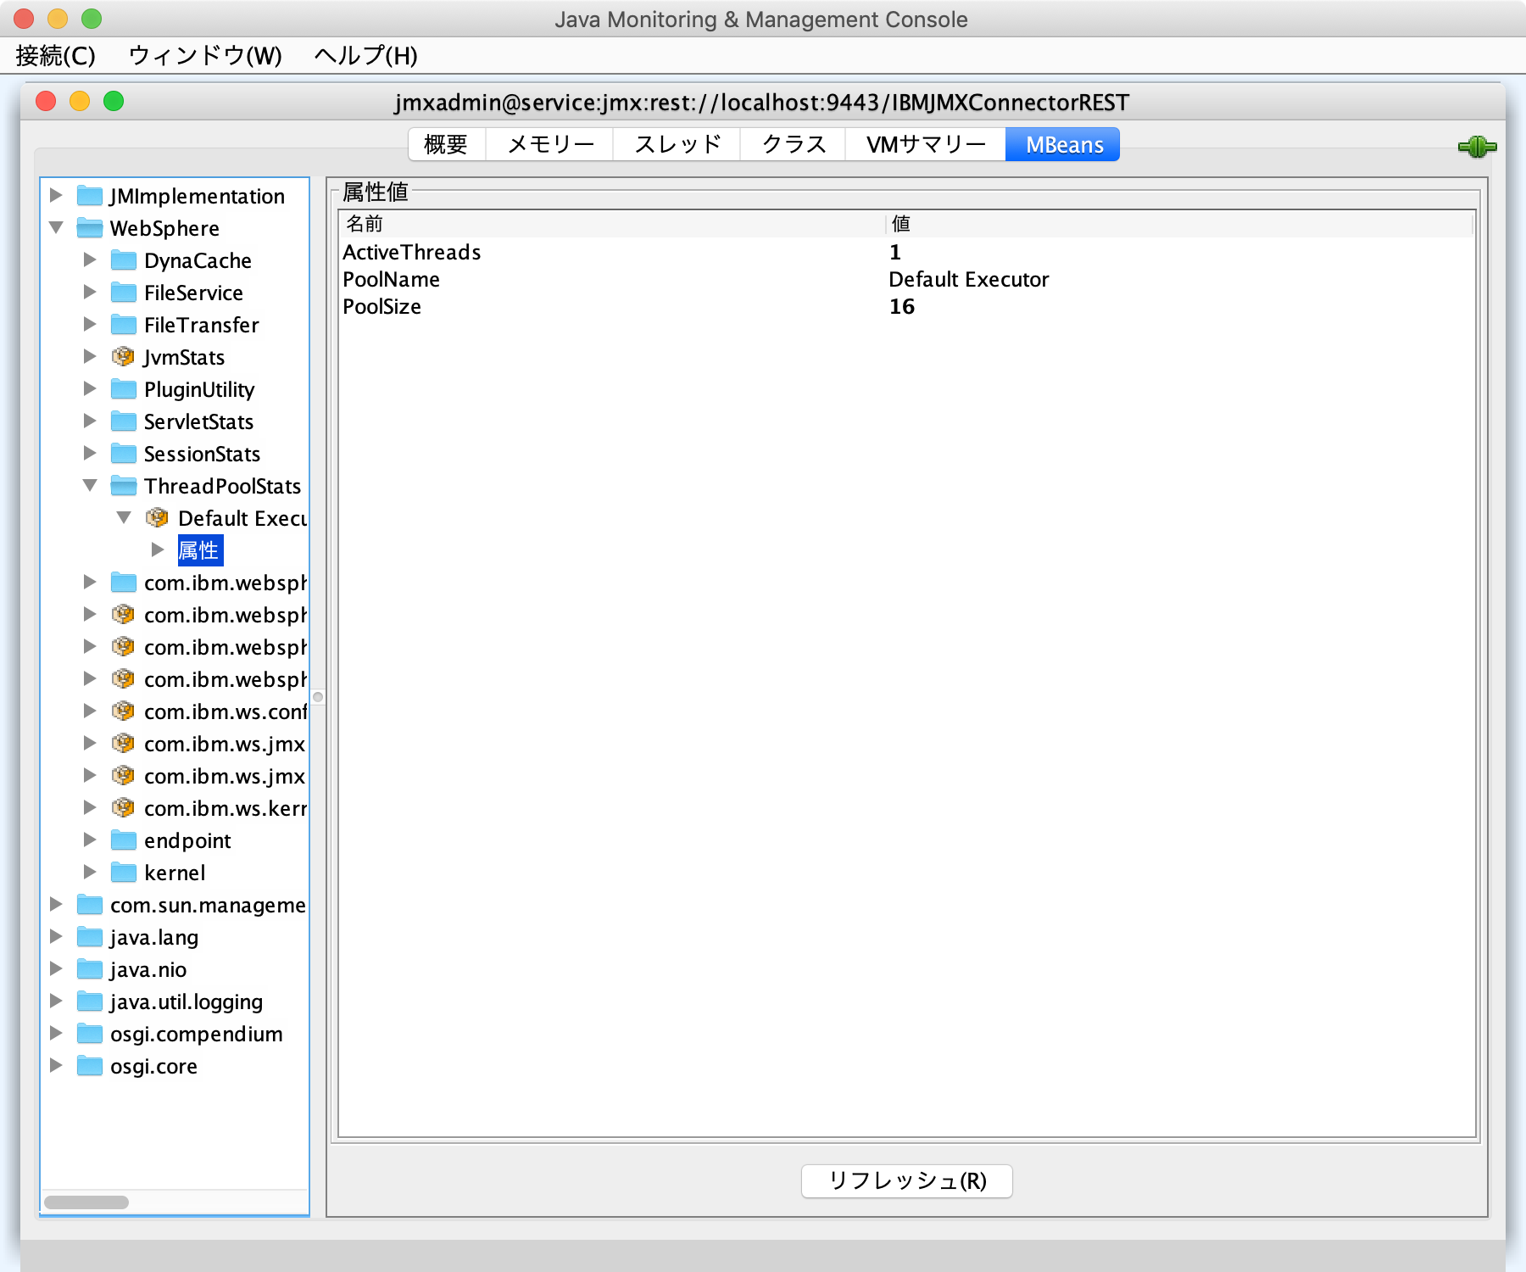Expand the java.util.logging node
This screenshot has height=1272, width=1526.
tap(56, 1001)
